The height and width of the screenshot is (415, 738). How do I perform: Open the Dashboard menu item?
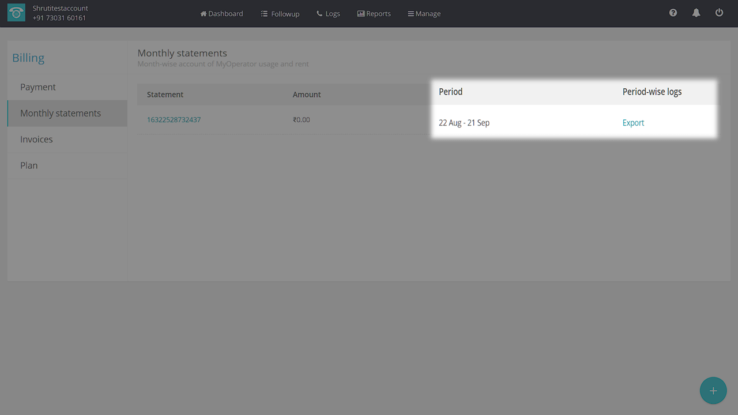221,13
